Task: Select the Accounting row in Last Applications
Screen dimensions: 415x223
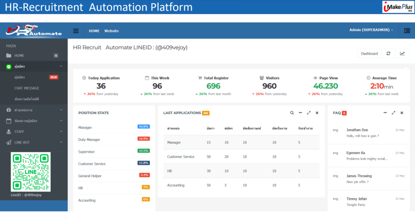Action: (241, 185)
